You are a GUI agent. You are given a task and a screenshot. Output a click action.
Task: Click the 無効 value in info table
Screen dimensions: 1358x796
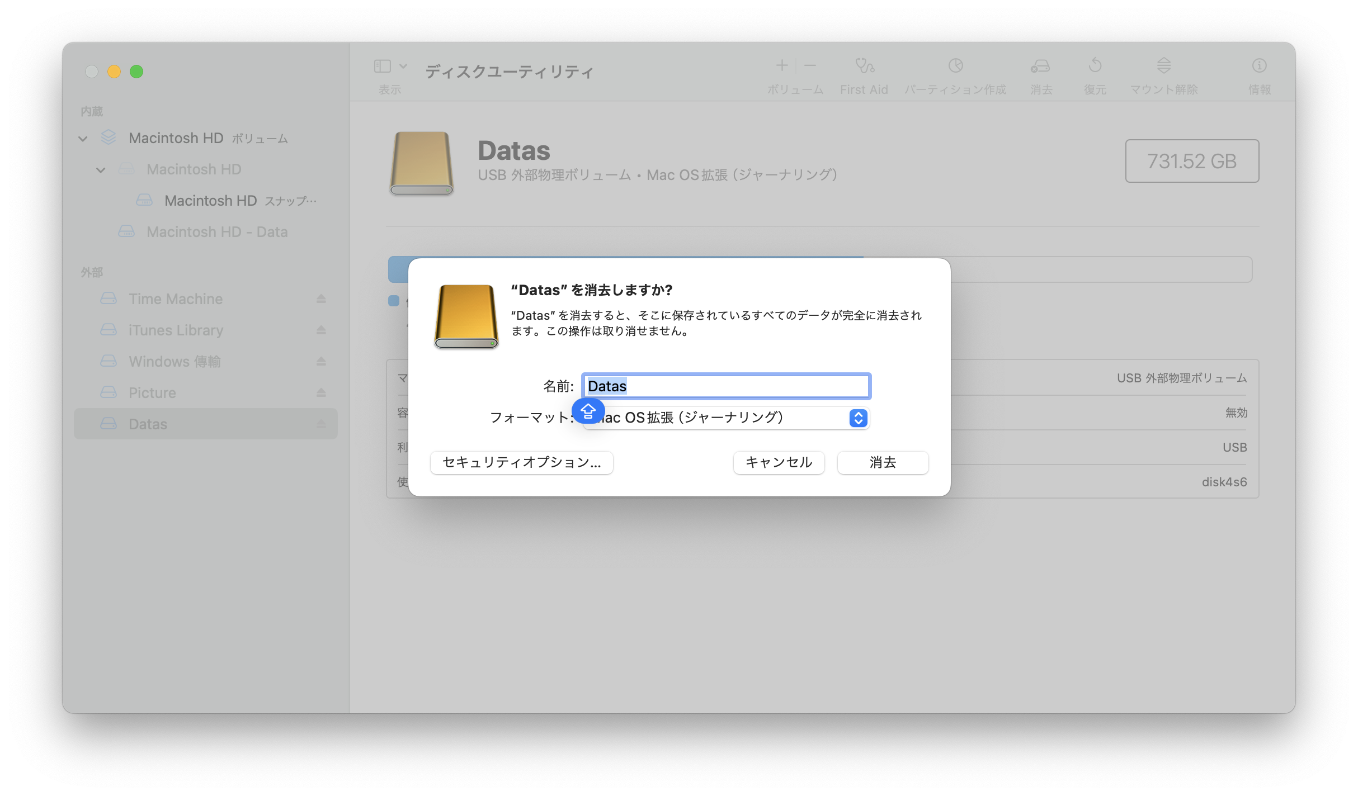(1236, 413)
